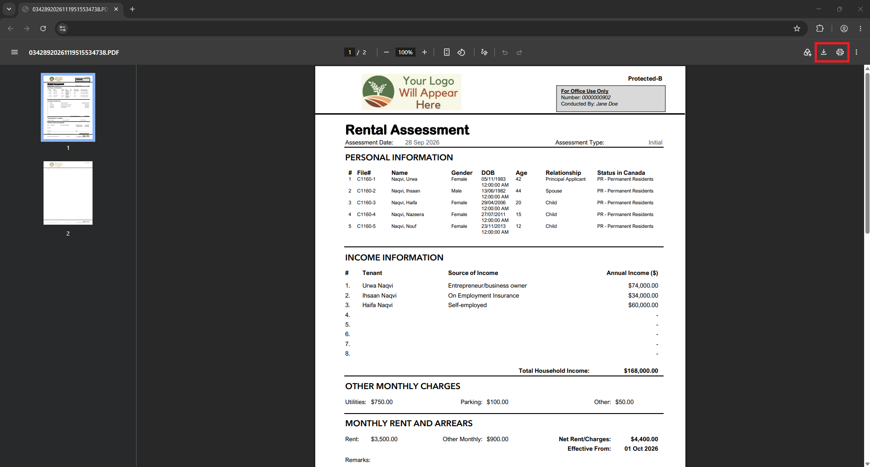Toggle the thumbnail sidebar menu

(15, 52)
